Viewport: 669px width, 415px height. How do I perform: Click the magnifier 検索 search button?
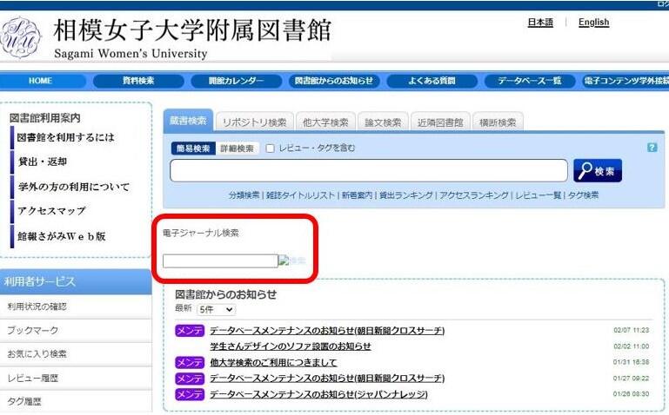598,171
